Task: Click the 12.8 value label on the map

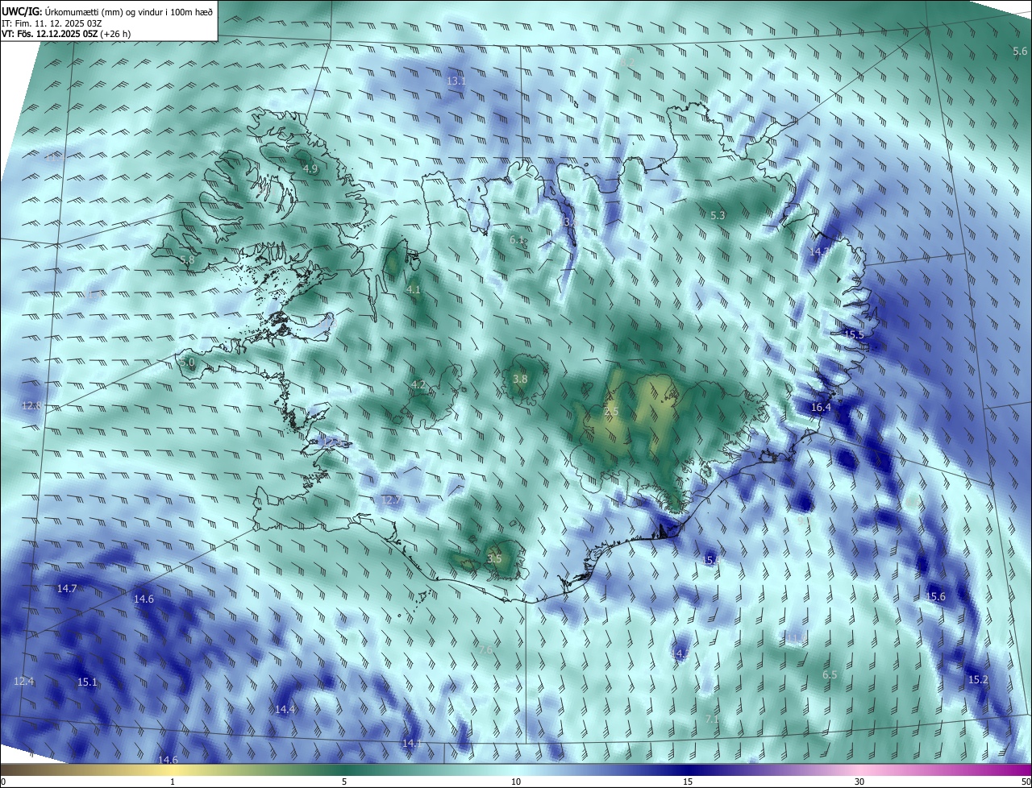Action: (32, 405)
